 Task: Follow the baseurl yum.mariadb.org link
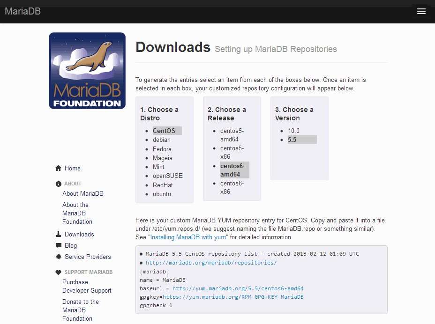click(238, 288)
